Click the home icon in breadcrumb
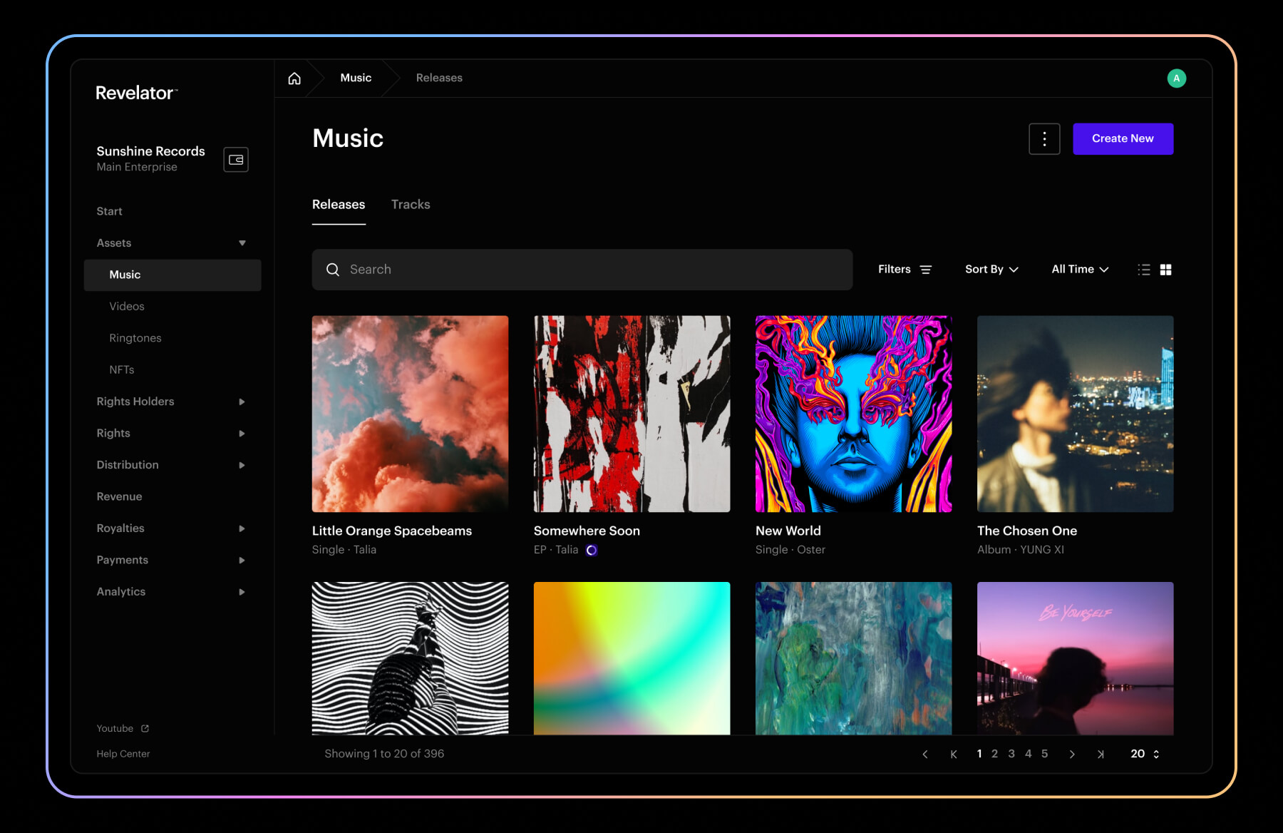Viewport: 1283px width, 833px height. point(294,78)
